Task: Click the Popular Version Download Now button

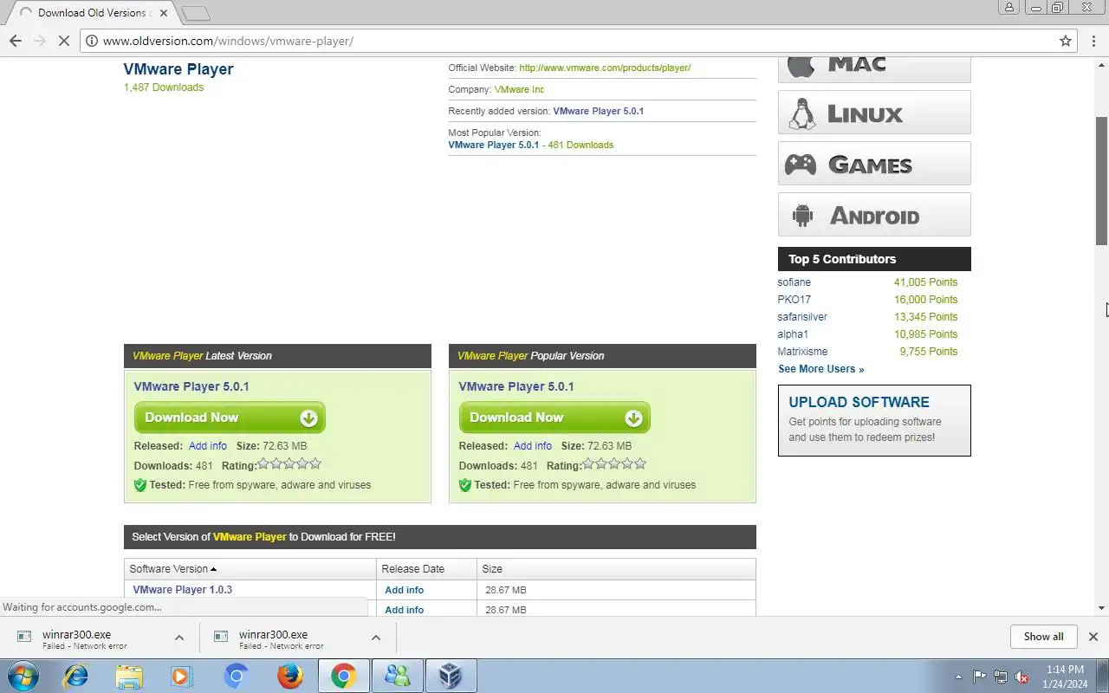Action: [x=554, y=418]
